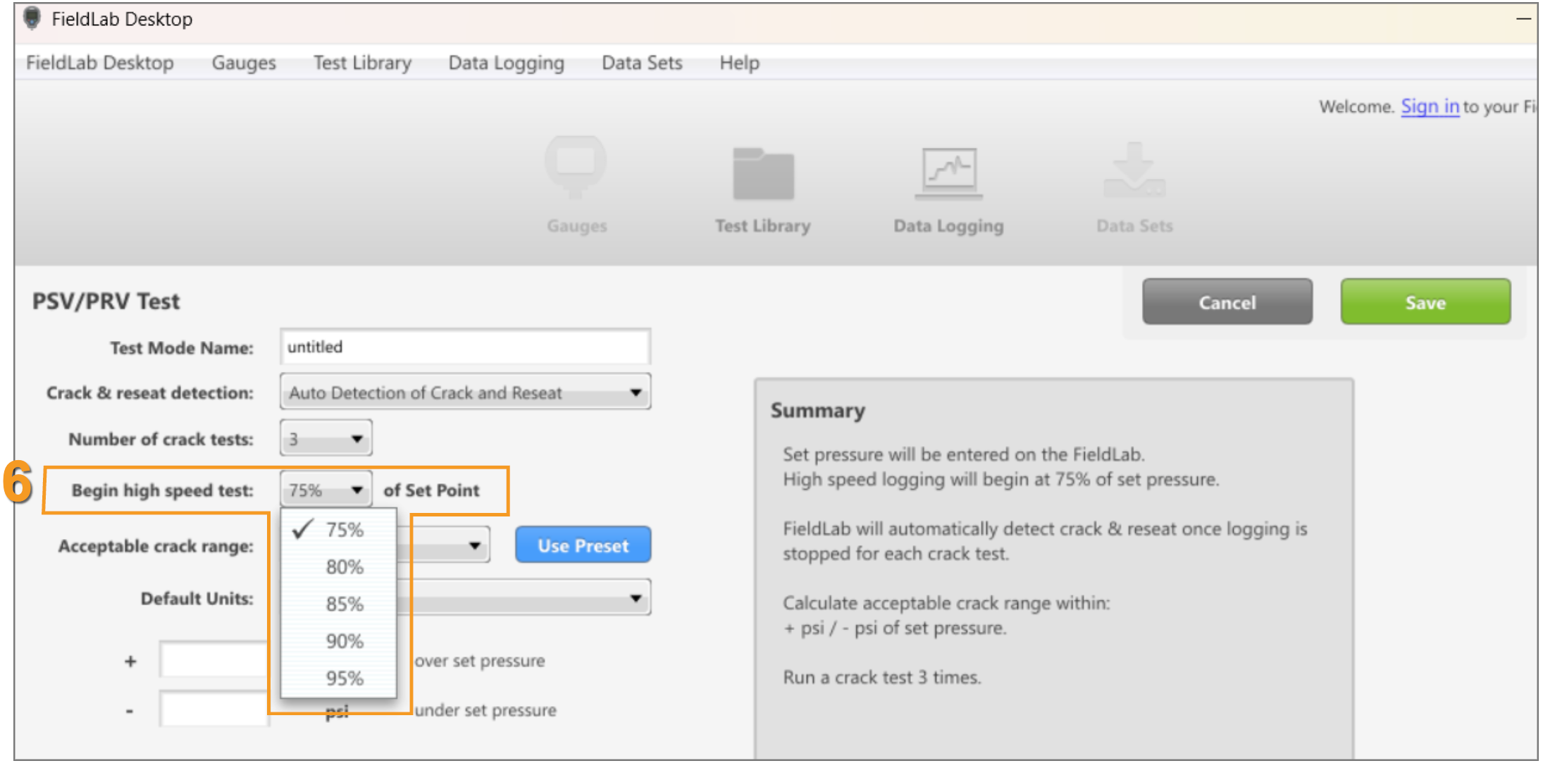This screenshot has width=1543, height=768.
Task: Open the Data Sets menu
Action: coord(642,63)
